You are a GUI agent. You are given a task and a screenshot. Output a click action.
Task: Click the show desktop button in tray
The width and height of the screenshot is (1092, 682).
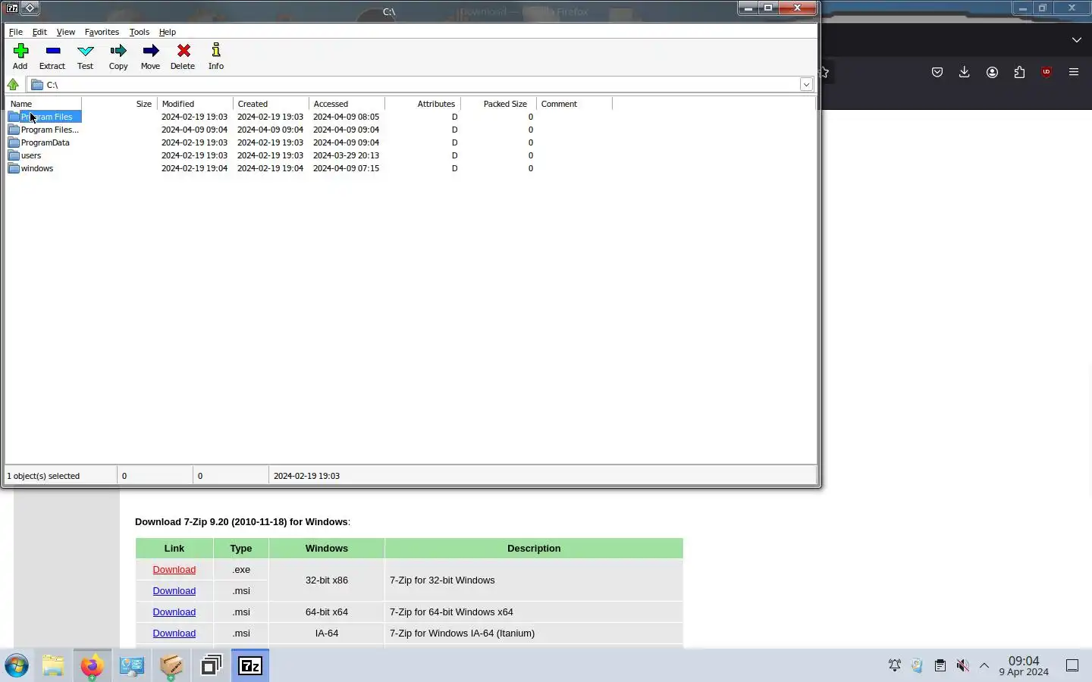coord(1072,665)
